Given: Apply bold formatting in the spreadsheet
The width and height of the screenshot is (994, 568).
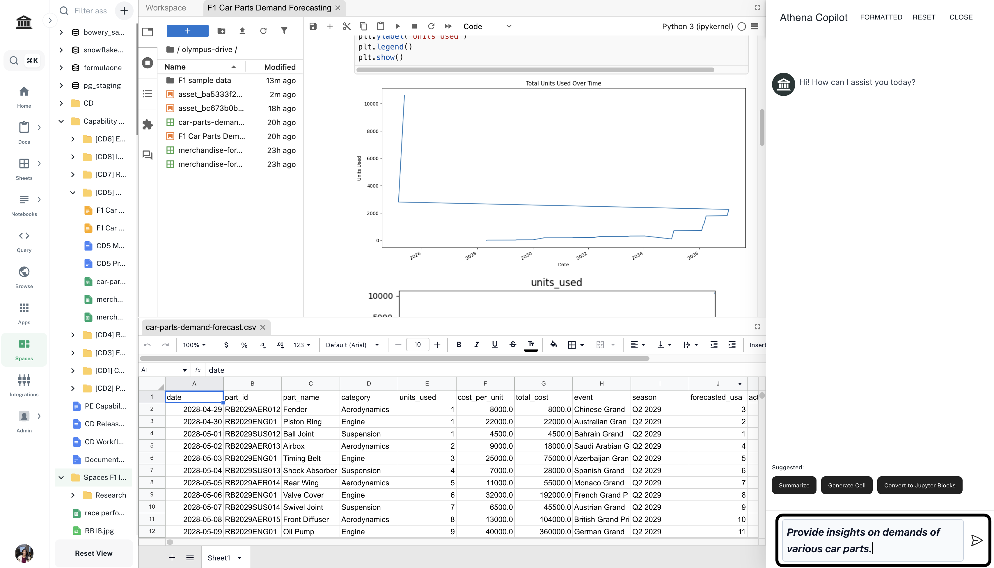Looking at the screenshot, I should coord(459,345).
